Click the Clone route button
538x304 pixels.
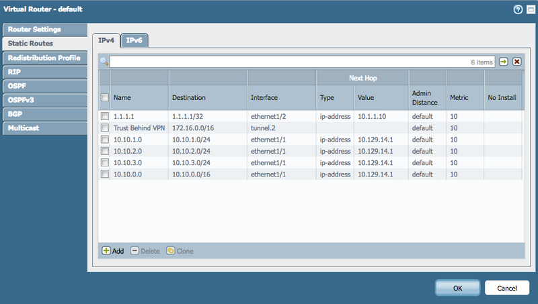(180, 250)
